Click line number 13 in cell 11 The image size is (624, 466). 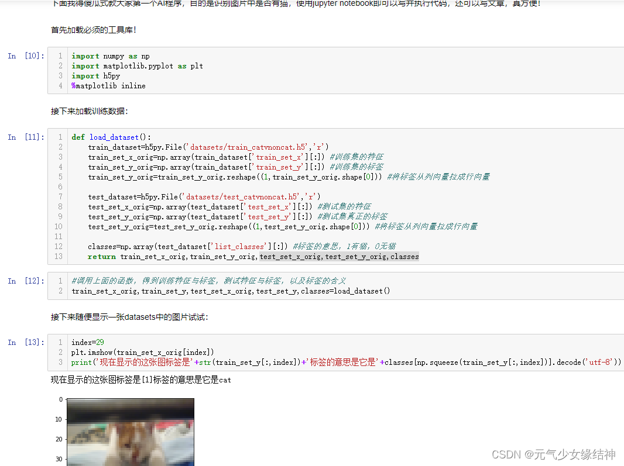click(59, 257)
